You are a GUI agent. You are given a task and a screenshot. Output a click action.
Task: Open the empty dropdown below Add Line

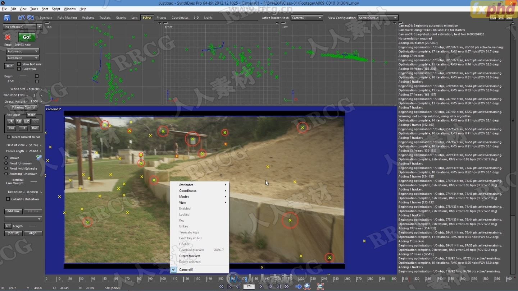pyautogui.click(x=23, y=219)
